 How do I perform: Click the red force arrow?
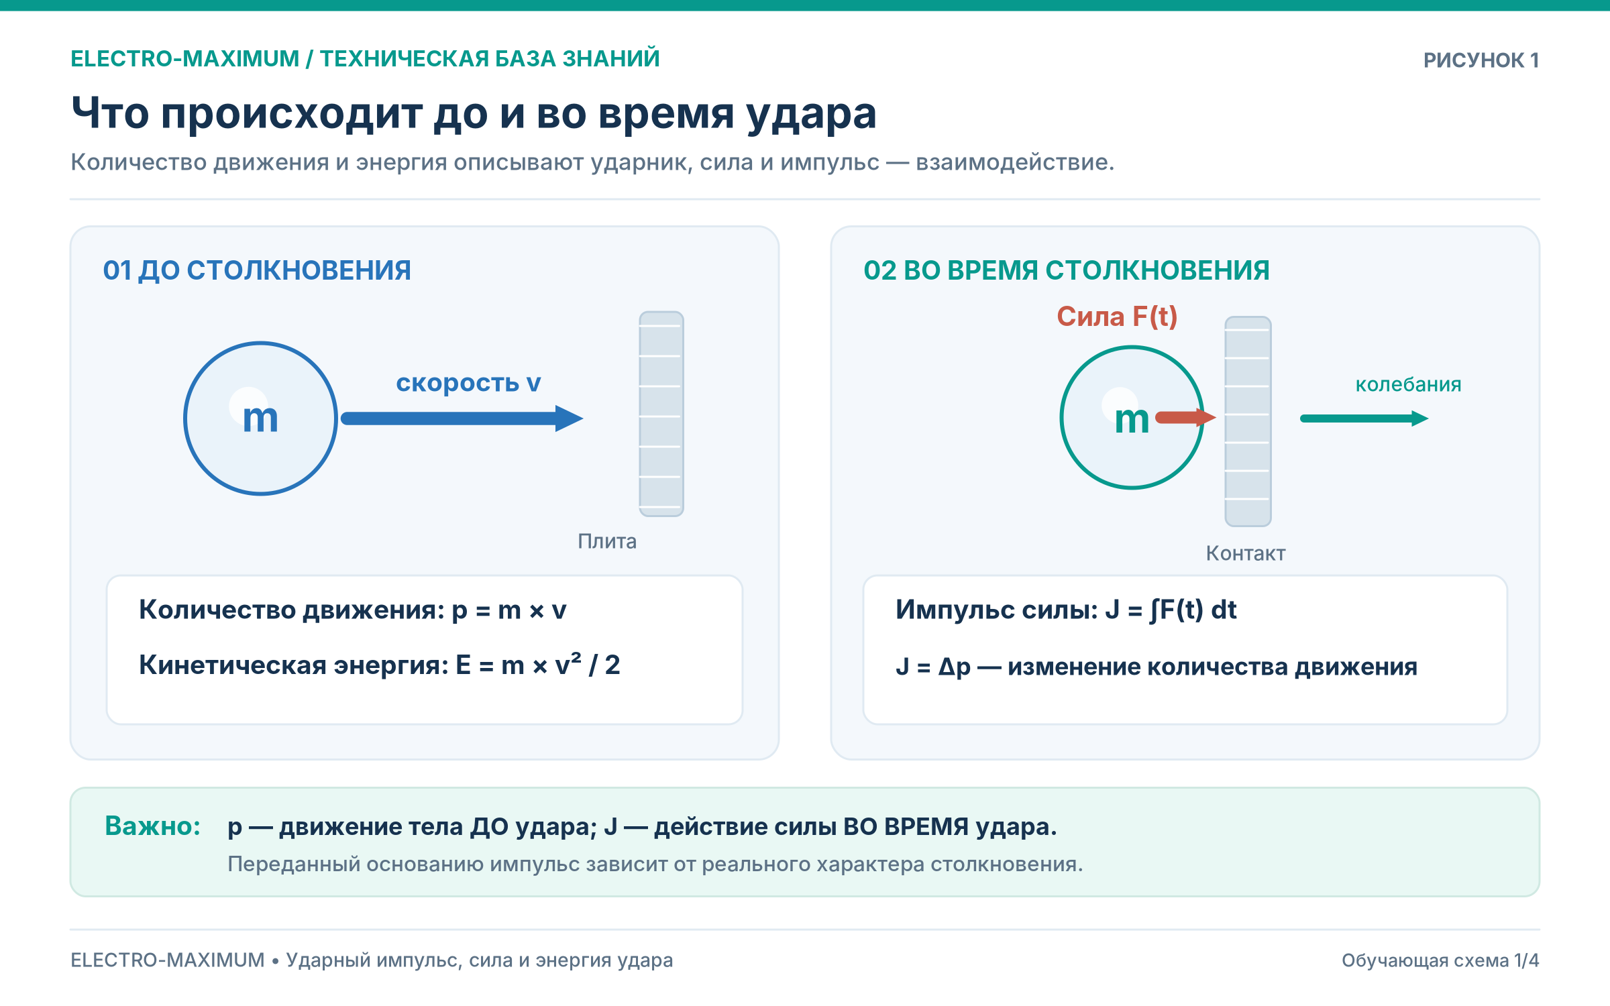tap(1185, 418)
